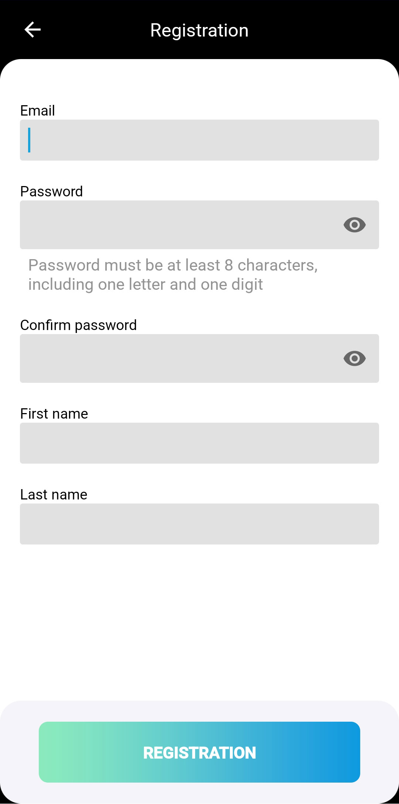Place cursor at blinking caret in Email

[x=29, y=140]
